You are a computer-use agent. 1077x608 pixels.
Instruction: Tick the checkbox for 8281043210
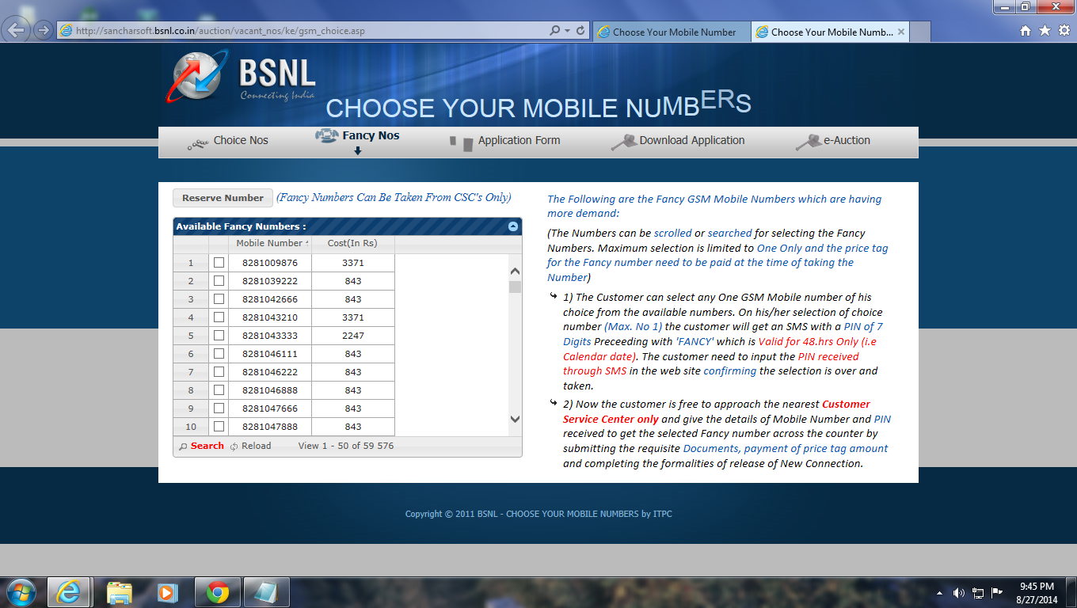coord(219,317)
